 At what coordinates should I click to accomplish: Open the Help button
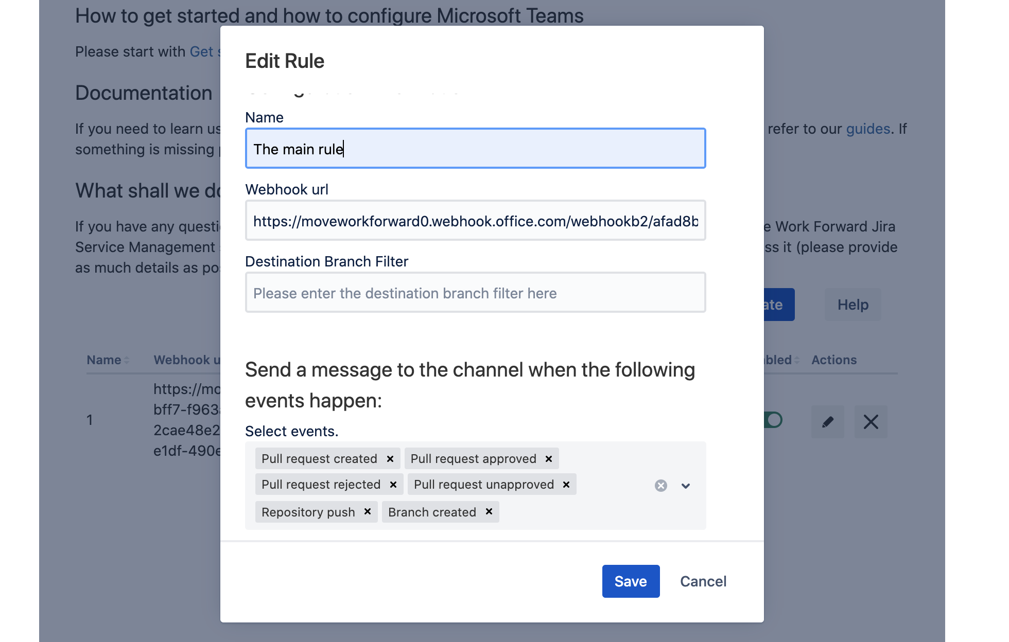click(853, 305)
